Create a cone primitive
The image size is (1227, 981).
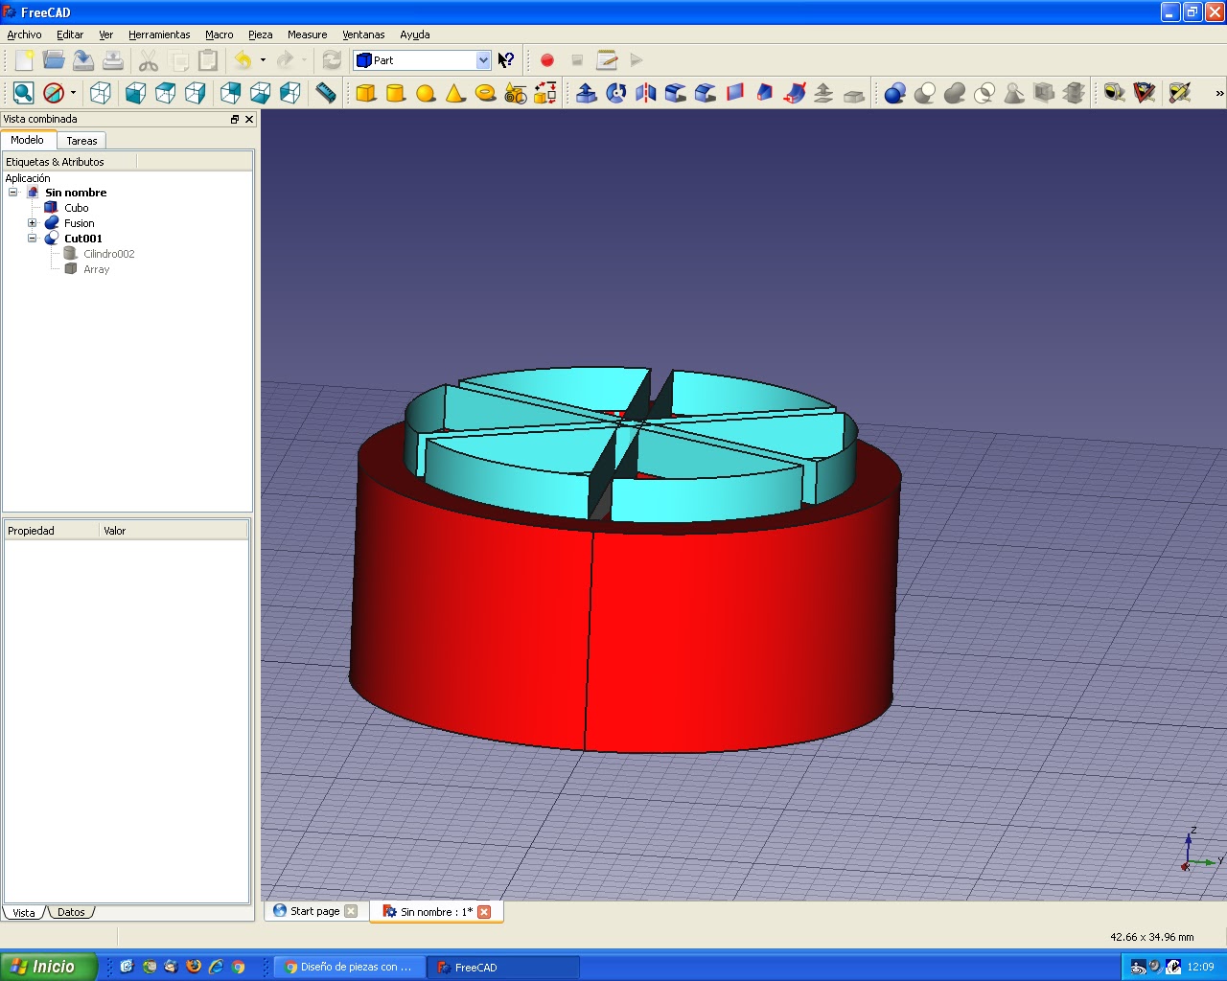[x=455, y=93]
